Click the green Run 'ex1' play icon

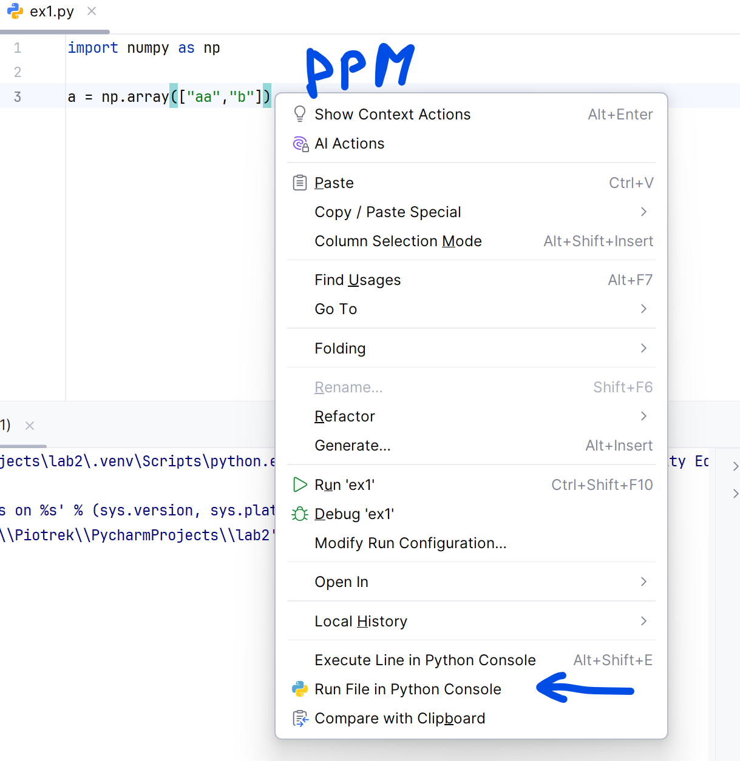[300, 484]
